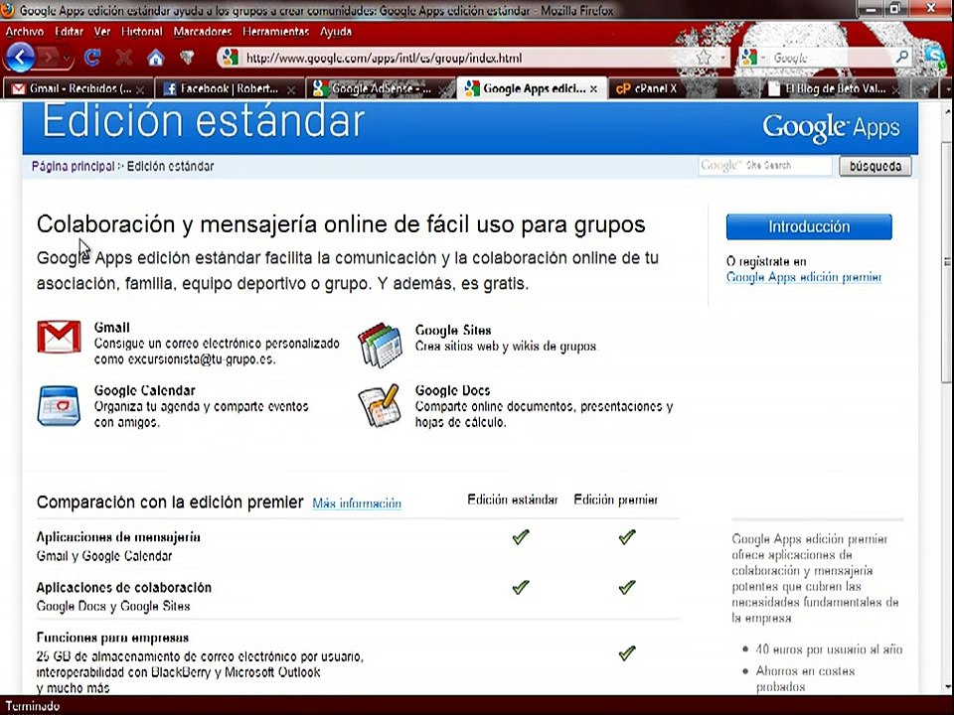Click the Firefox icon in the title bar
Image resolution: width=954 pixels, height=715 pixels.
(x=7, y=10)
